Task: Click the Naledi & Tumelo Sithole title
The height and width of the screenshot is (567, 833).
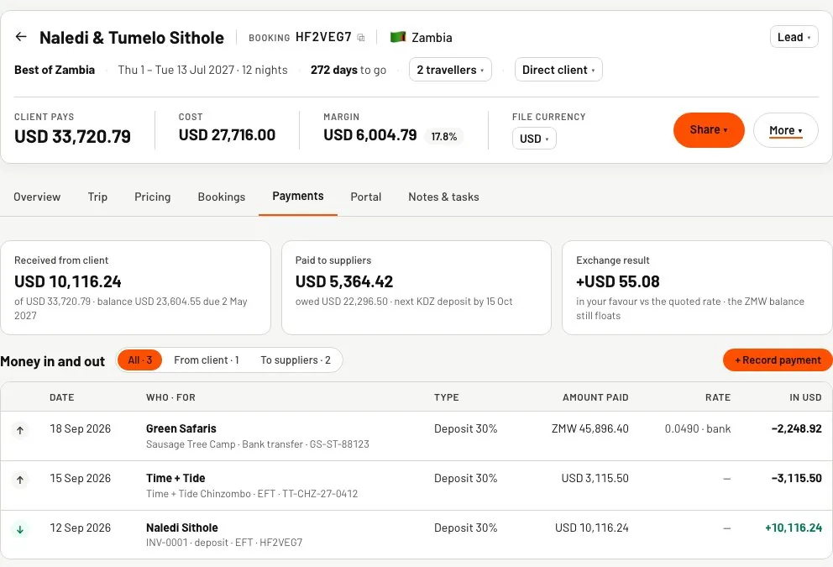Action: [132, 38]
